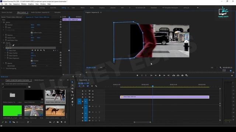Open the Program Monitor button editor plus
The height and width of the screenshot is (132, 236).
coord(232,76)
